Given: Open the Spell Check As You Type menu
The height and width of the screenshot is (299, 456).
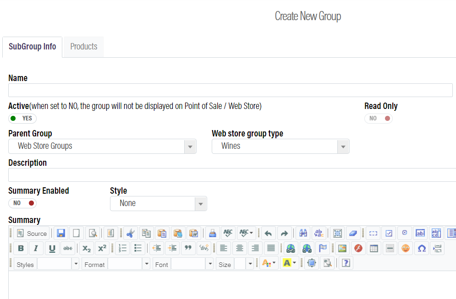Looking at the screenshot, I should (246, 234).
